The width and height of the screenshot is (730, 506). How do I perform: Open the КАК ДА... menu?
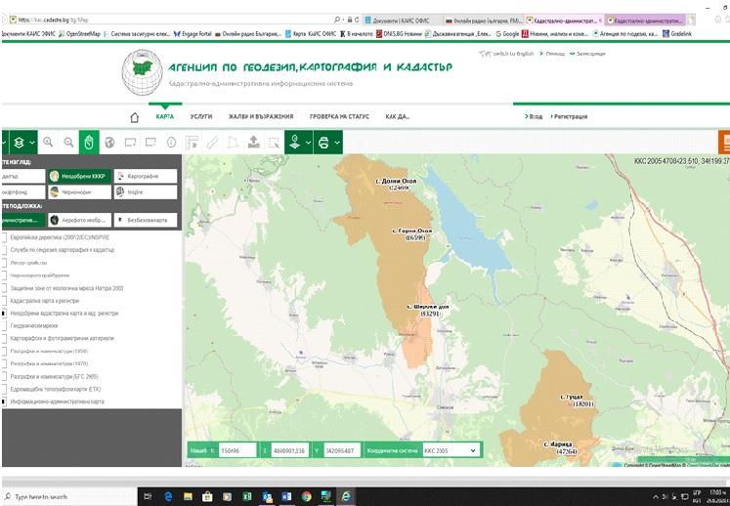398,116
